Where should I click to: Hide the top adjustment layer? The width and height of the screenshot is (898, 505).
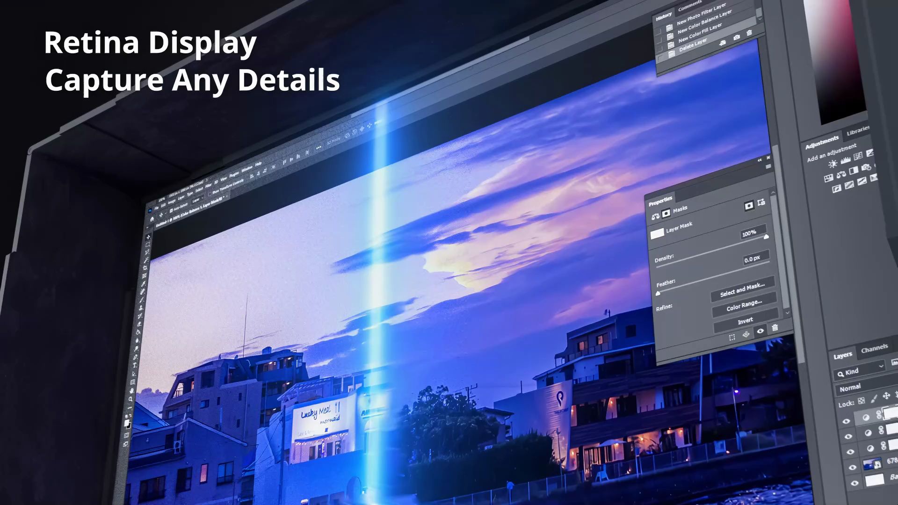[846, 421]
